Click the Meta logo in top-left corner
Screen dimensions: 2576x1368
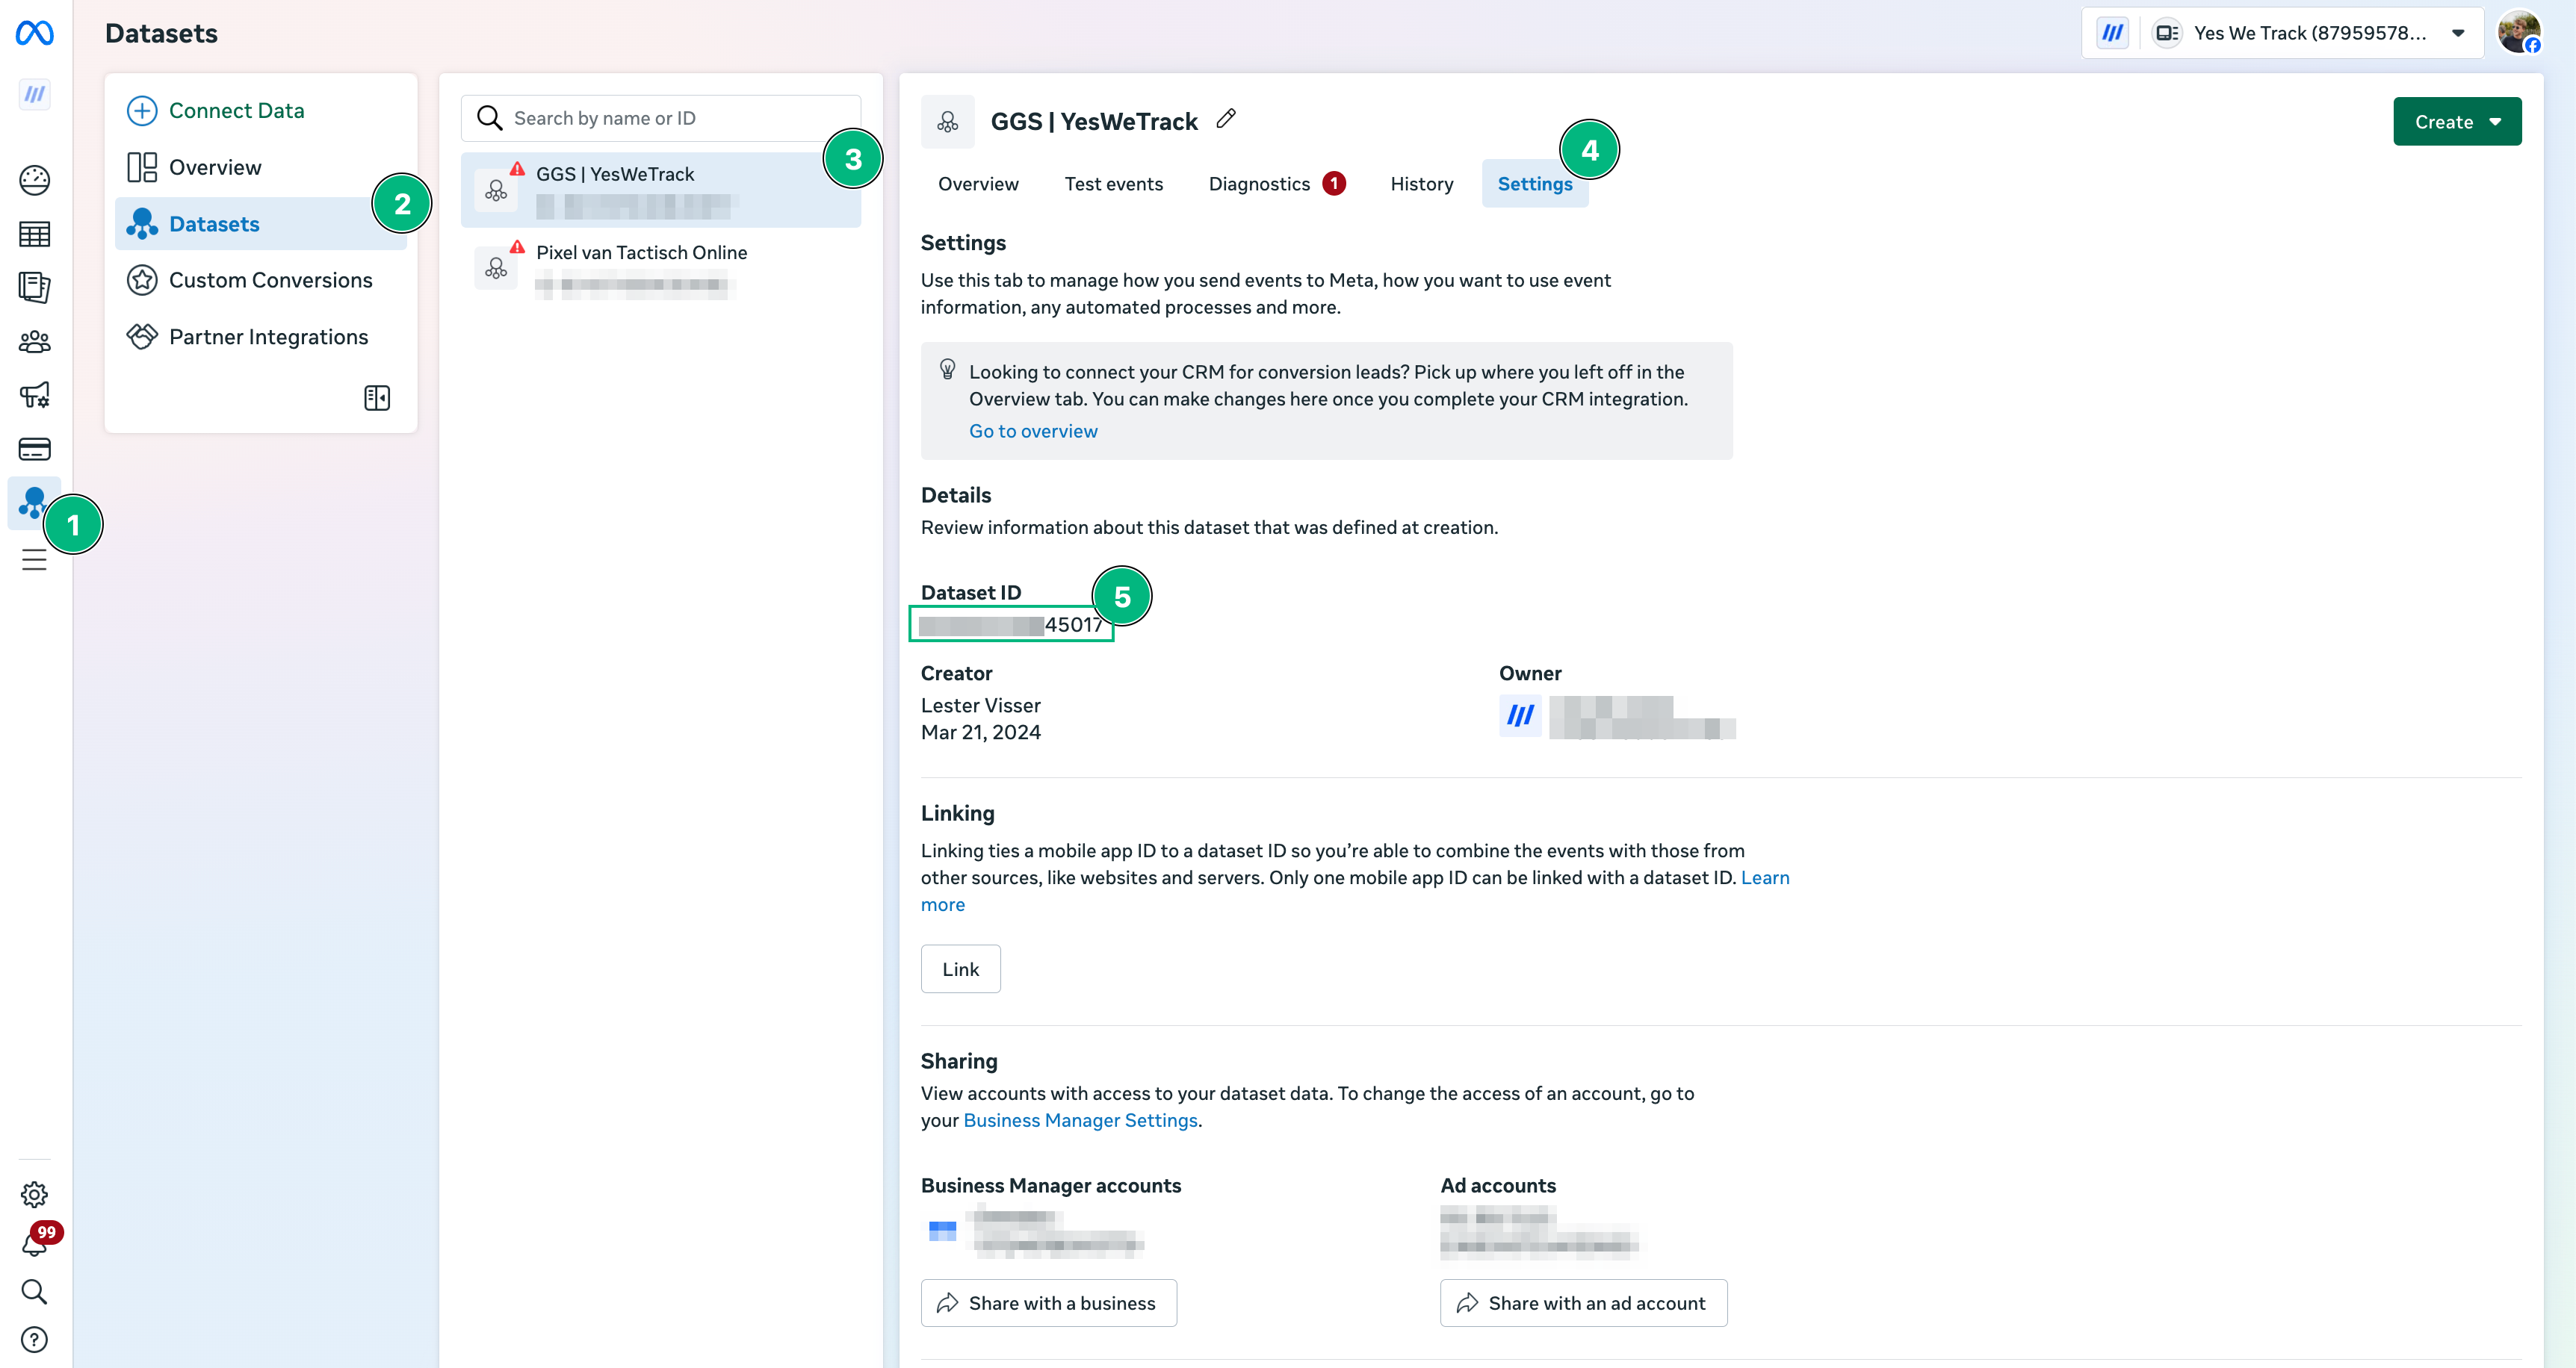(34, 33)
